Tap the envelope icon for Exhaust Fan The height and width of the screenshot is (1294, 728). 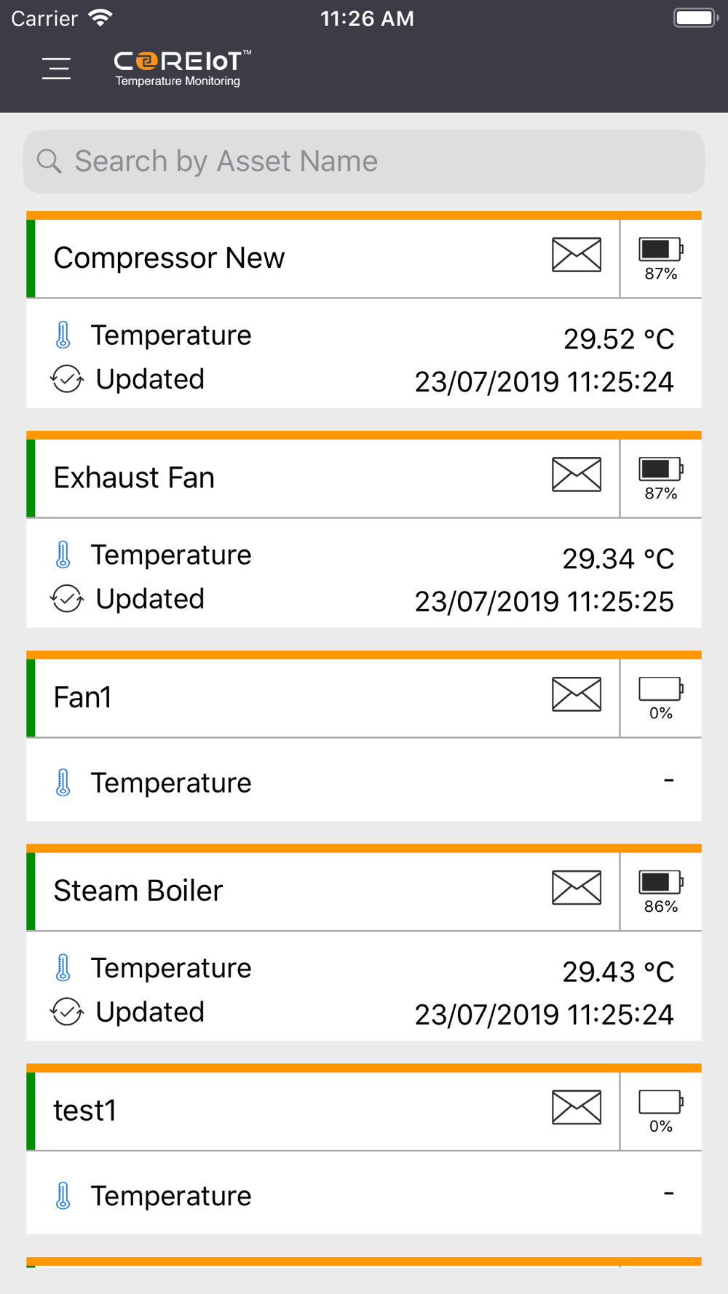pyautogui.click(x=577, y=475)
